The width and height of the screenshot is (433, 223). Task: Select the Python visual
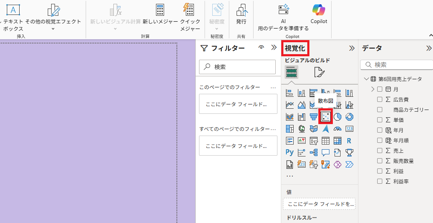tap(289, 153)
